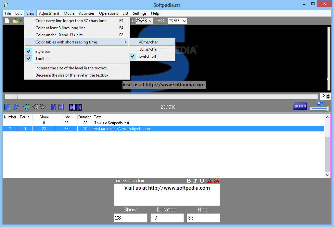Click the Italic formatting icon
Screen dimensions: 334x227
coord(195,181)
